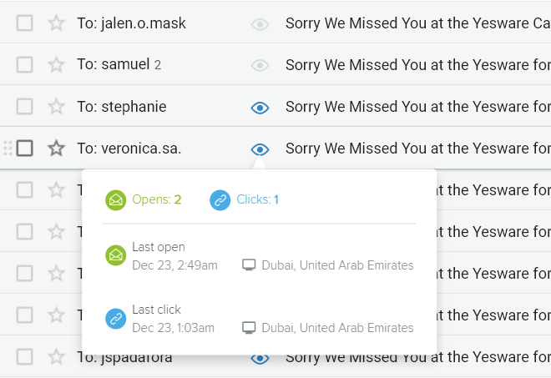Click the Last open envelope icon
551x378 pixels.
click(x=116, y=255)
